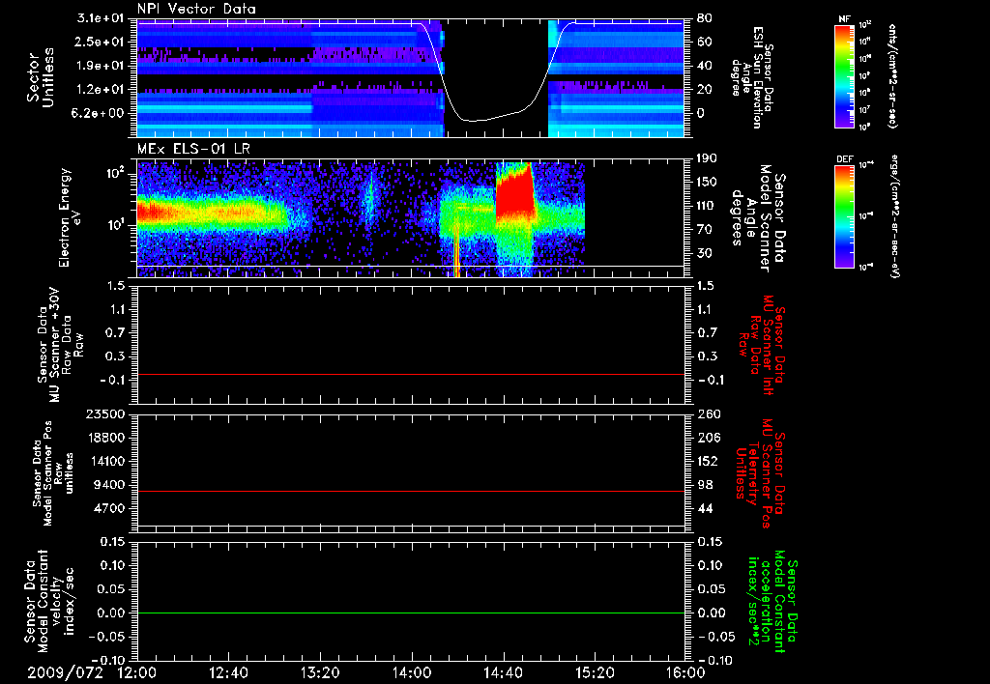Click the "13:20" time axis label
The image size is (990, 684).
(320, 672)
